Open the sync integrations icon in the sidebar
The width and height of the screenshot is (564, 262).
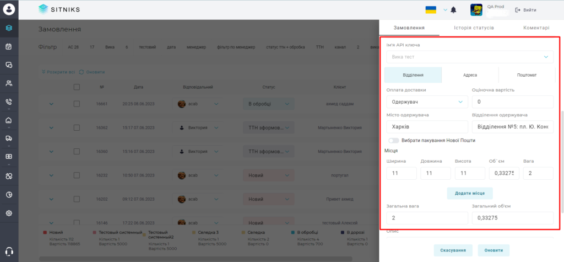9,176
